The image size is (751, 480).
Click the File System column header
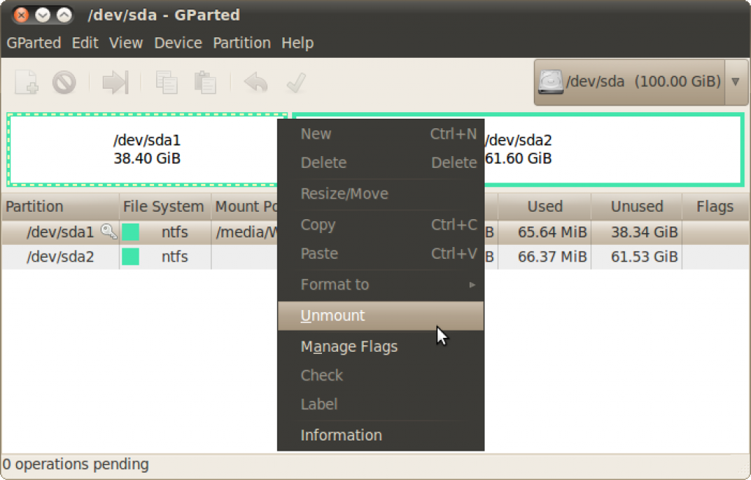click(x=164, y=207)
